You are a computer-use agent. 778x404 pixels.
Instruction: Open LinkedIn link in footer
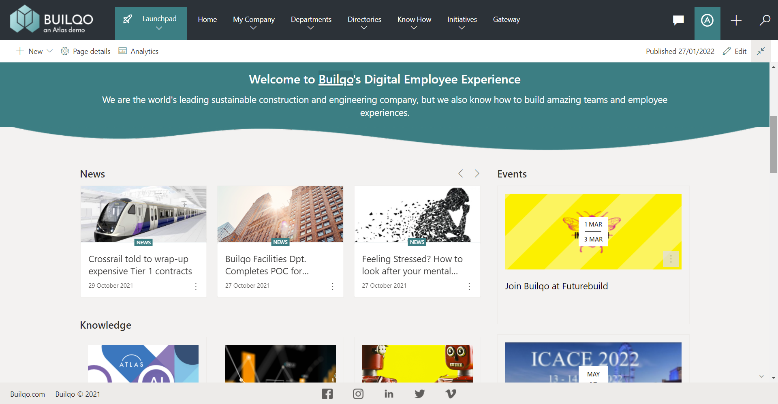pyautogui.click(x=389, y=394)
